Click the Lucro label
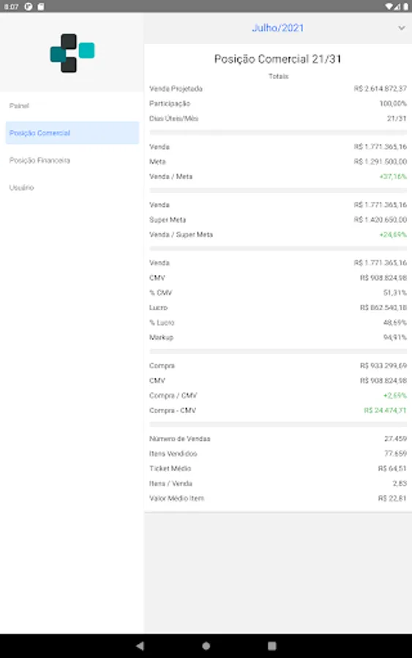Image resolution: width=412 pixels, height=658 pixels. [x=158, y=308]
